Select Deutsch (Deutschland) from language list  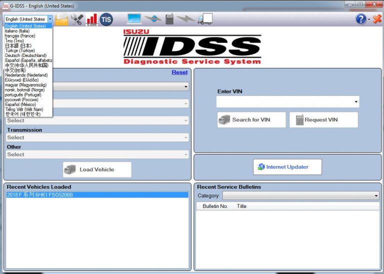25,55
